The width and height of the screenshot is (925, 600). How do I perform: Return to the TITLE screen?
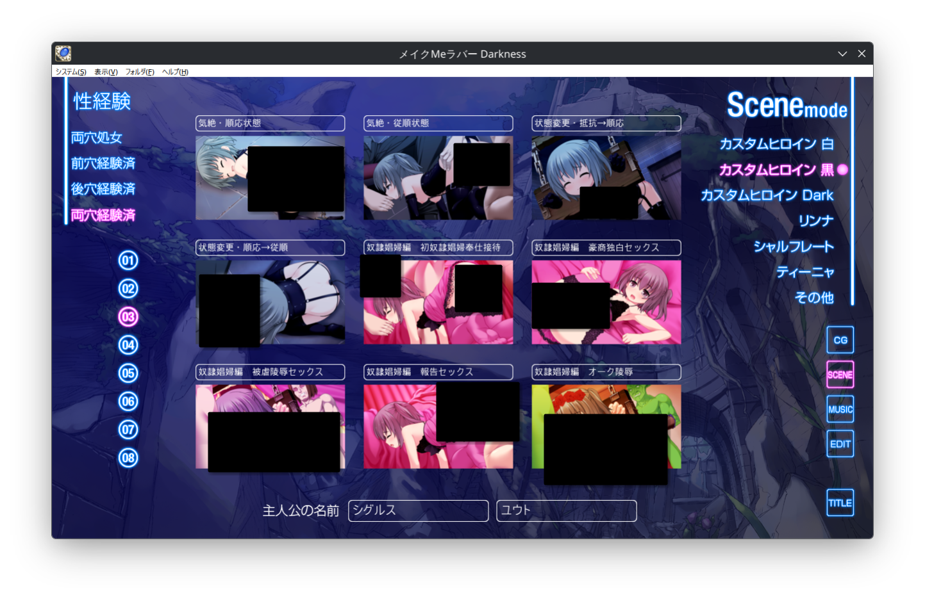pyautogui.click(x=840, y=503)
